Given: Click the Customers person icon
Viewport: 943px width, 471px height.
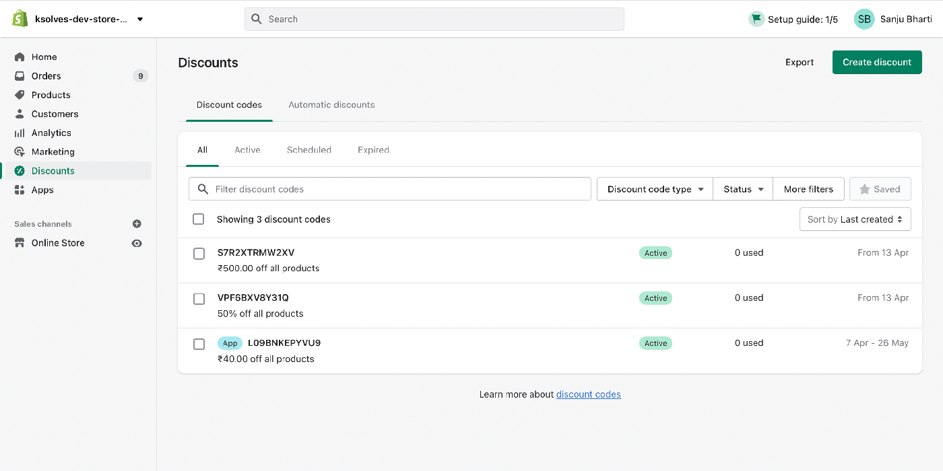Looking at the screenshot, I should click(x=20, y=114).
